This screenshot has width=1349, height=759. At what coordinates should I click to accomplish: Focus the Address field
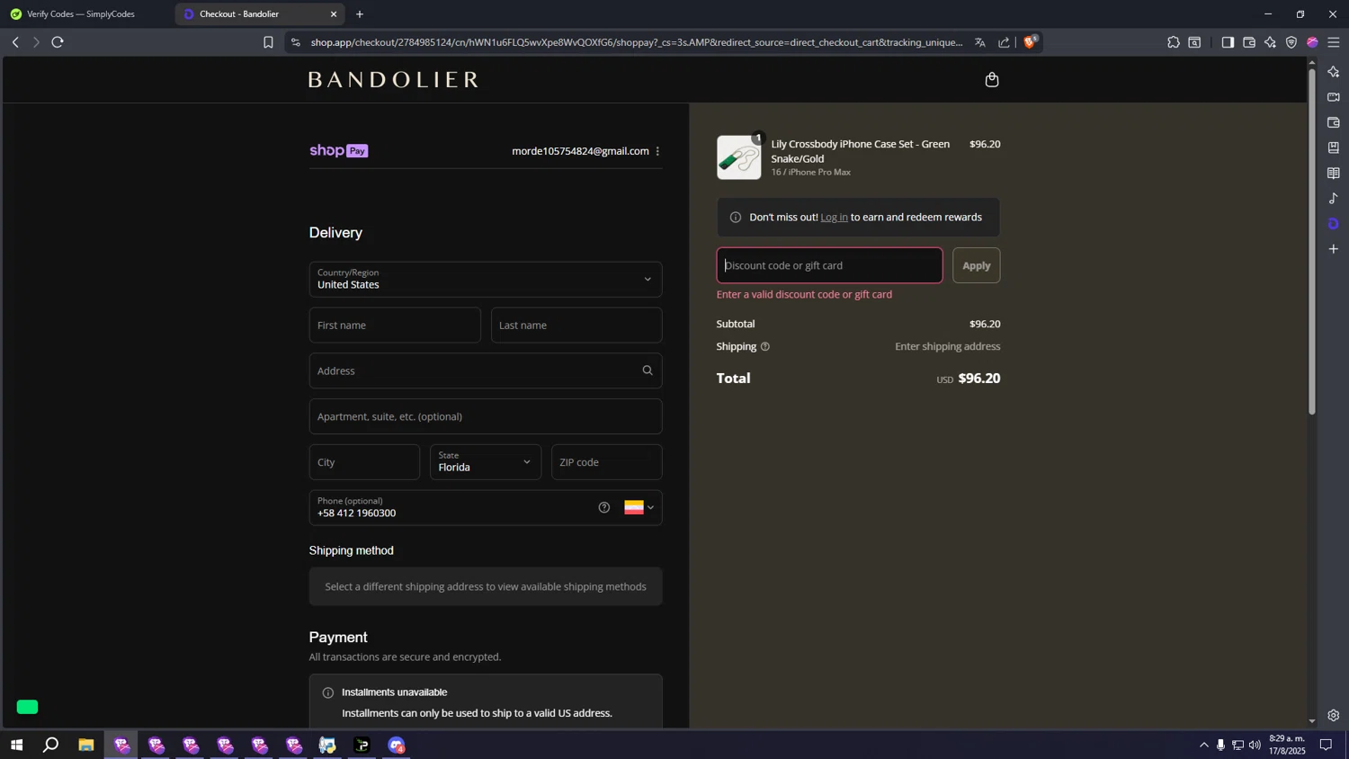coord(486,371)
